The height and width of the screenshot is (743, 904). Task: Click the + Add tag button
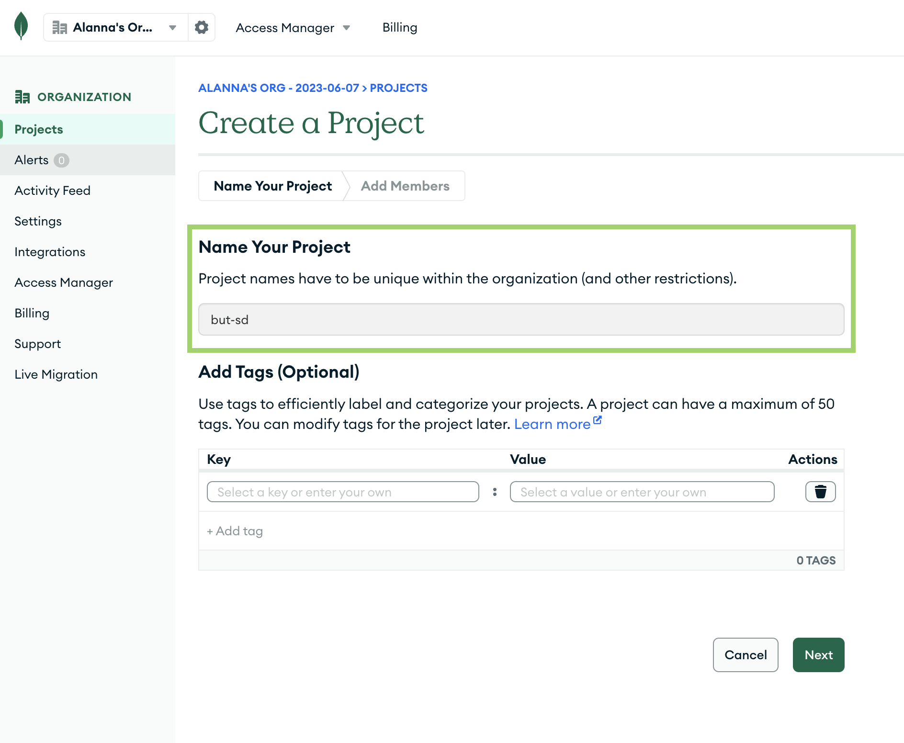[235, 531]
